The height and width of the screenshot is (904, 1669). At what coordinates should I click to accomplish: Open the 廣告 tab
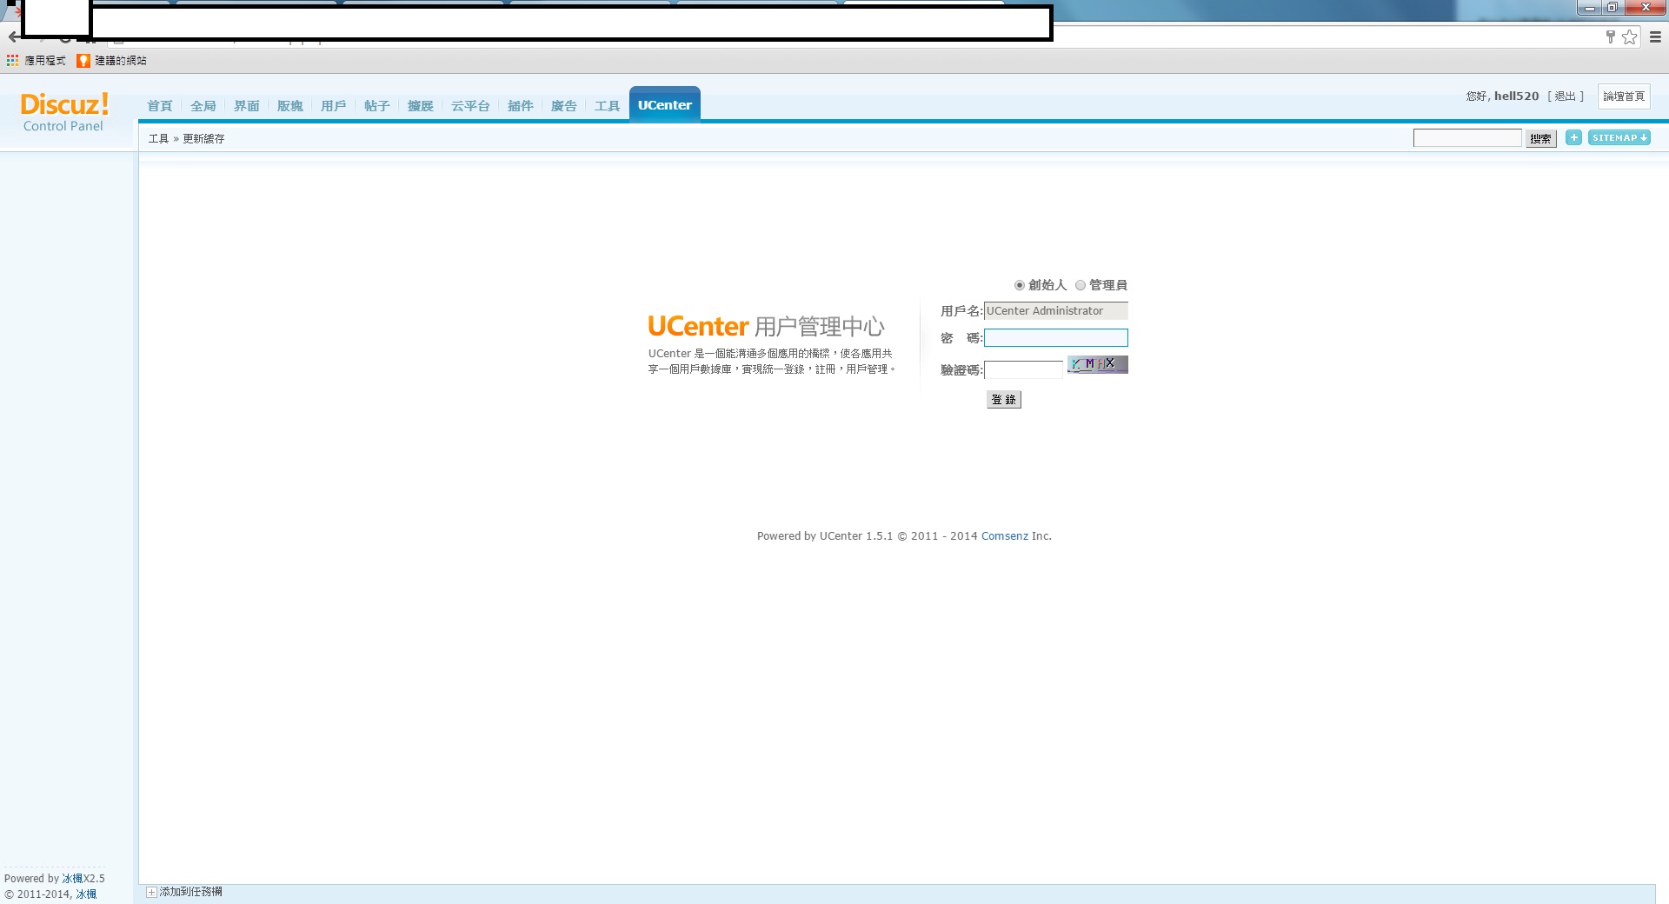point(564,106)
